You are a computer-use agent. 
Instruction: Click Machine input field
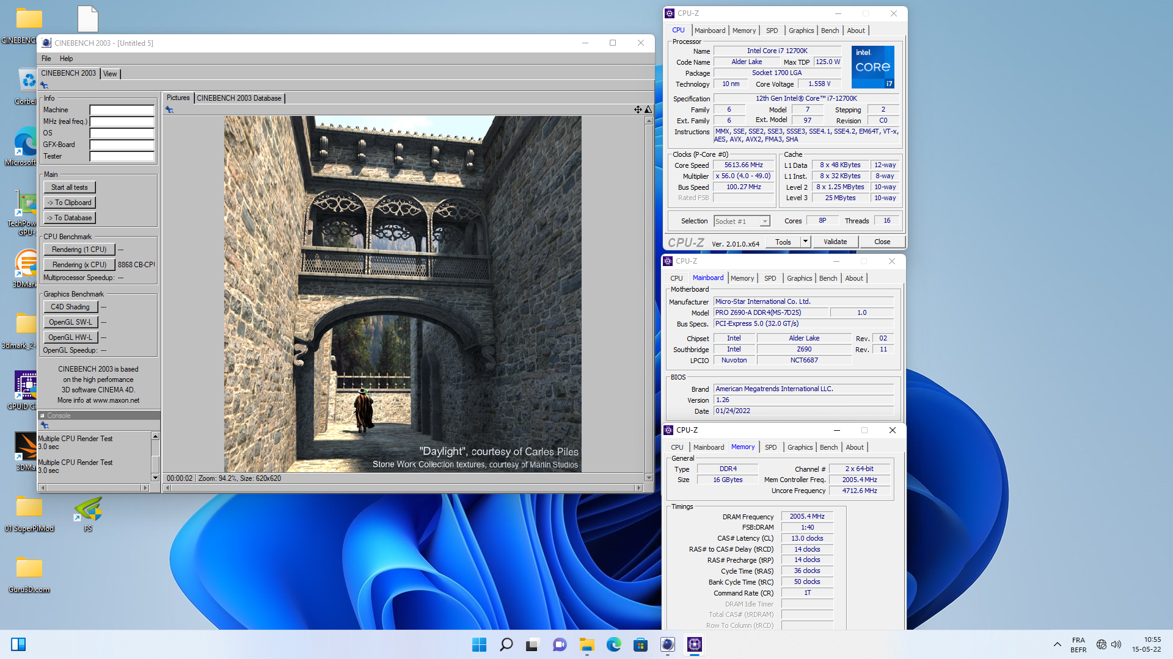[122, 110]
